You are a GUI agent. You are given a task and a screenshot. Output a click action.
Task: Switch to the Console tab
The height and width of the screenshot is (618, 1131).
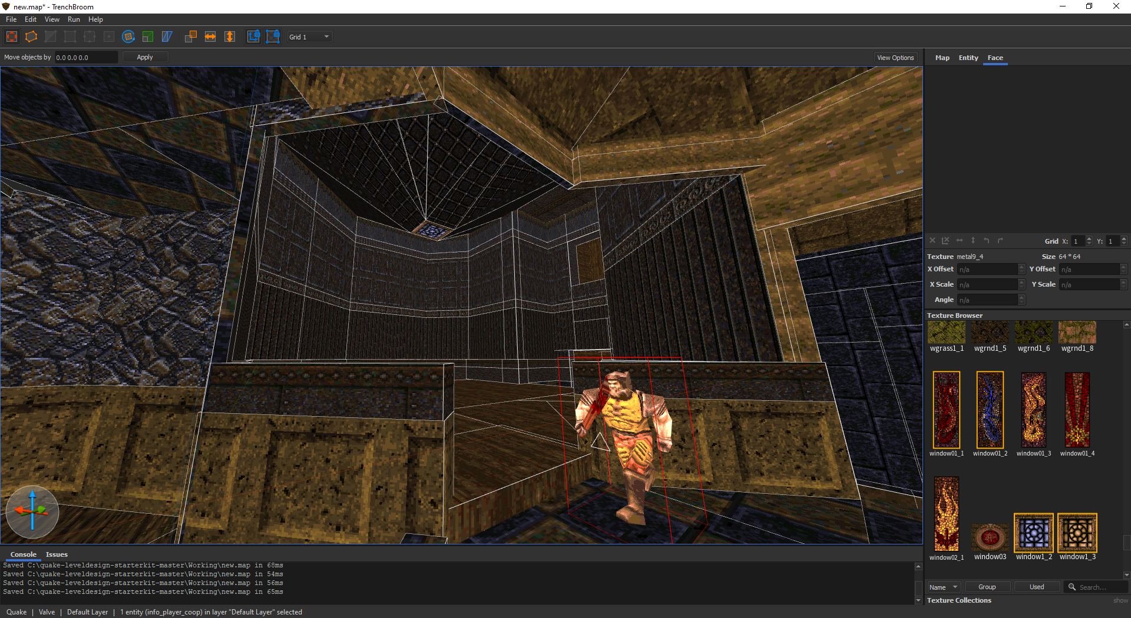[x=24, y=554]
